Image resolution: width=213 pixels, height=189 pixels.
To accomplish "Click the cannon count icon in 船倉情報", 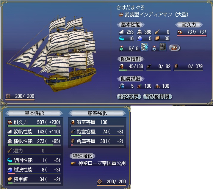I will [x=149, y=66].
